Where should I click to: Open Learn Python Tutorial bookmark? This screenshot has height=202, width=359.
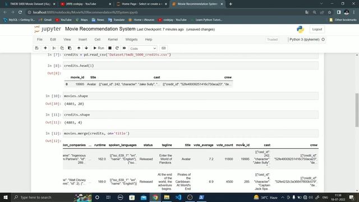pos(206,20)
